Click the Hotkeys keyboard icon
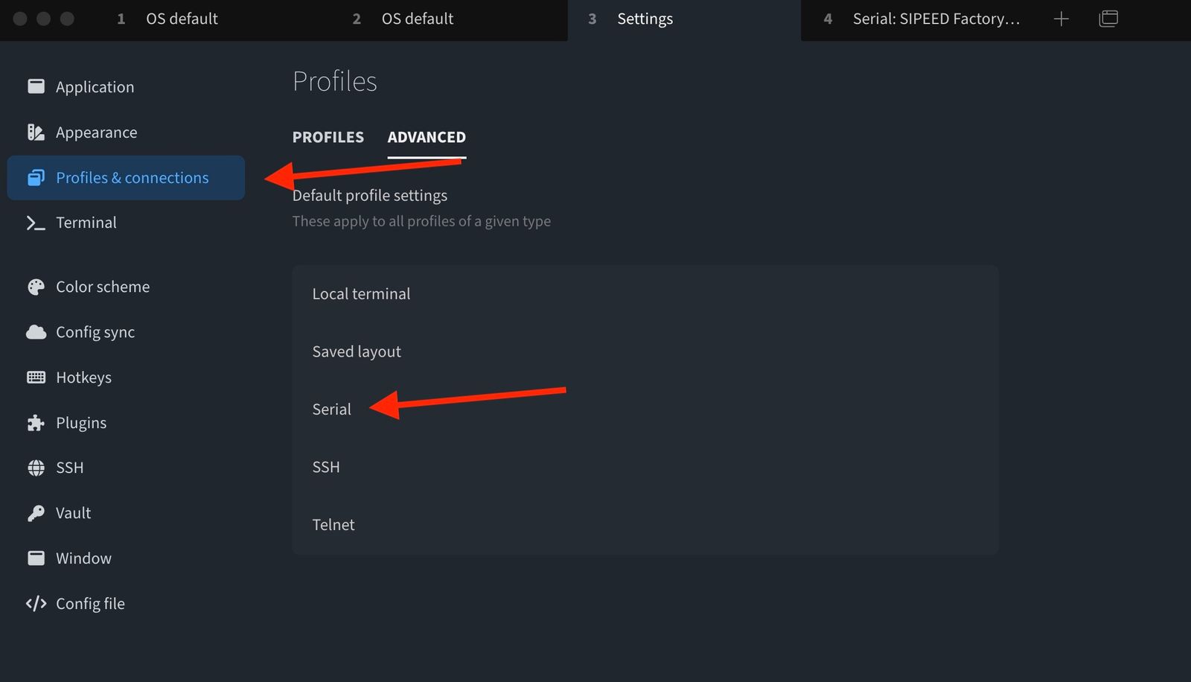Image resolution: width=1191 pixels, height=682 pixels. pos(36,377)
